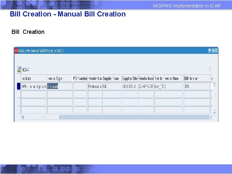The image size is (232, 174).
Task: Click the Oracle icon in title bar
Action: coord(16,51)
